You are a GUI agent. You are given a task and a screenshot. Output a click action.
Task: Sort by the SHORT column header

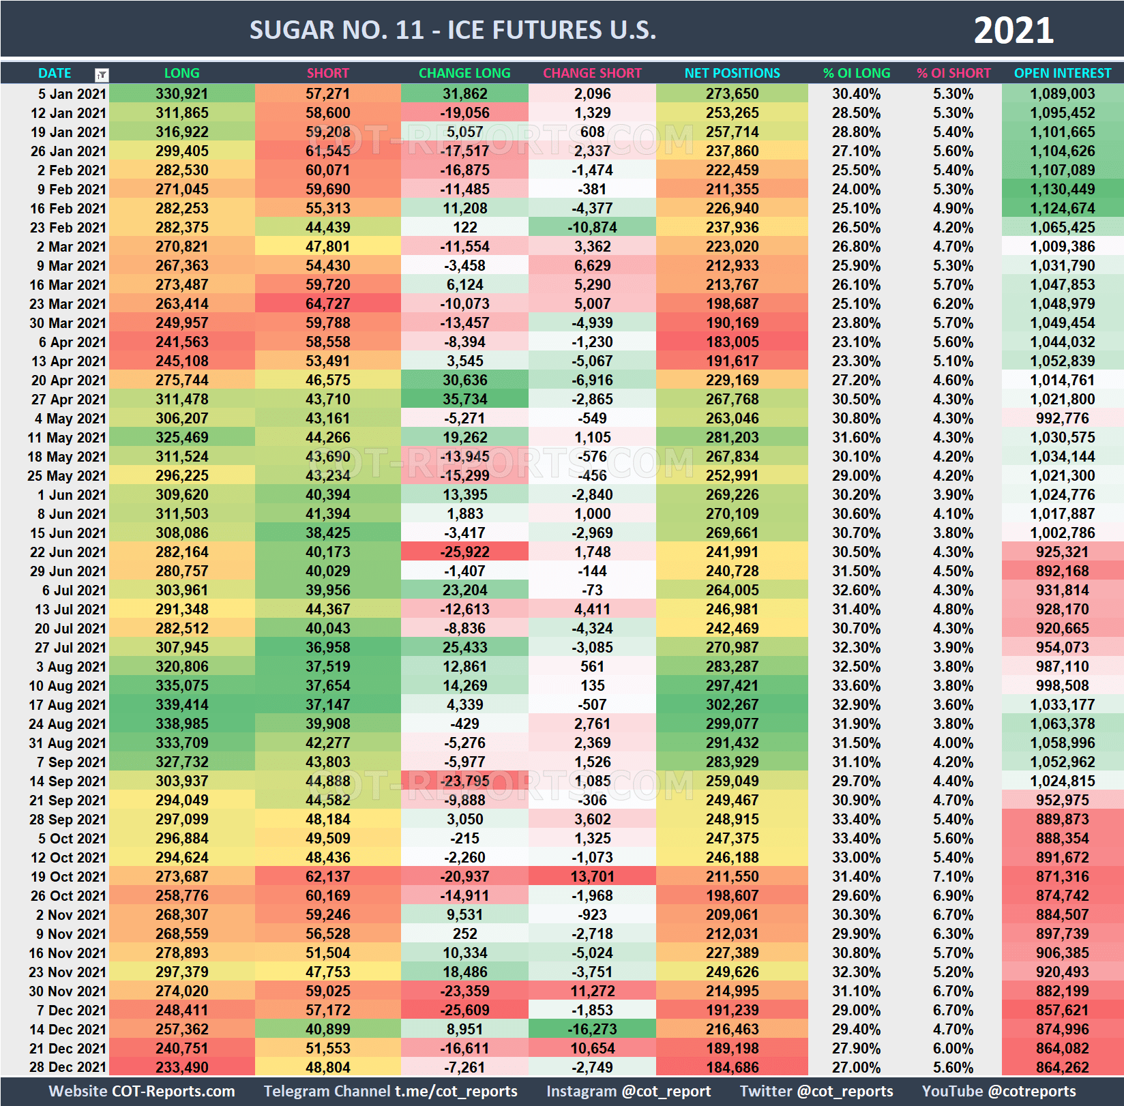coord(327,73)
